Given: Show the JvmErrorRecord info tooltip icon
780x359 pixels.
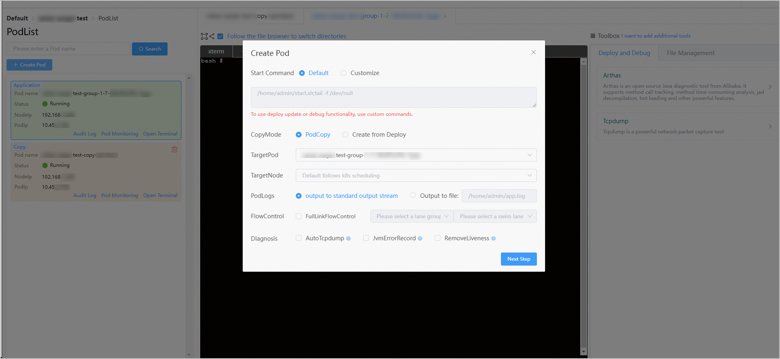Looking at the screenshot, I should tap(420, 239).
